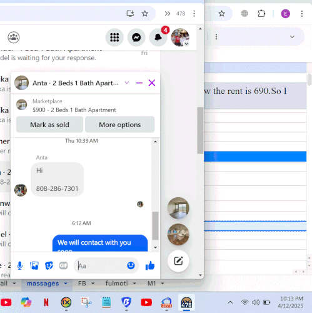312x313 pixels.
Task: Open background browser three-dot menu
Action: [x=302, y=14]
